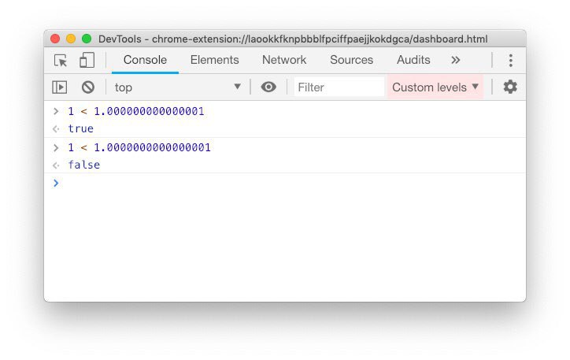Click the first expression 1 < 1.000000000000001
Screen dimensions: 570x360
click(136, 111)
